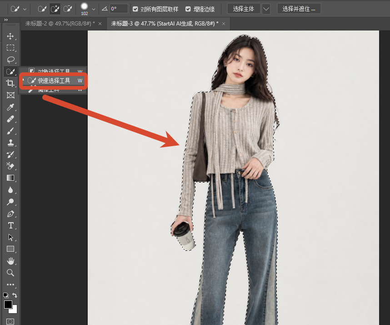Select the Move tool
The width and height of the screenshot is (390, 325).
coord(10,36)
